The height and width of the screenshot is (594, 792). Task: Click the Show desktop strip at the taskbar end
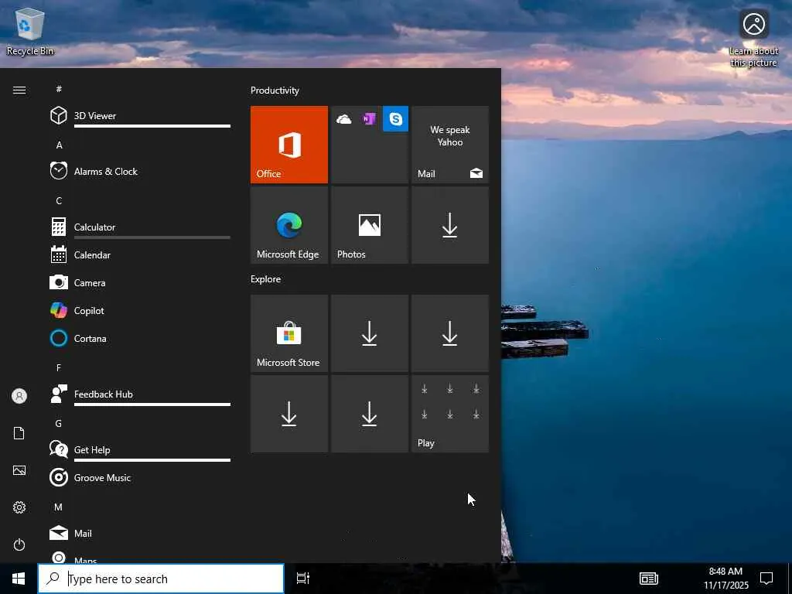pos(790,579)
